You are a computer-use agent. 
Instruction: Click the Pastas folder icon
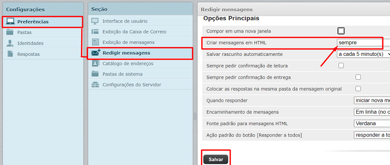pyautogui.click(x=10, y=32)
